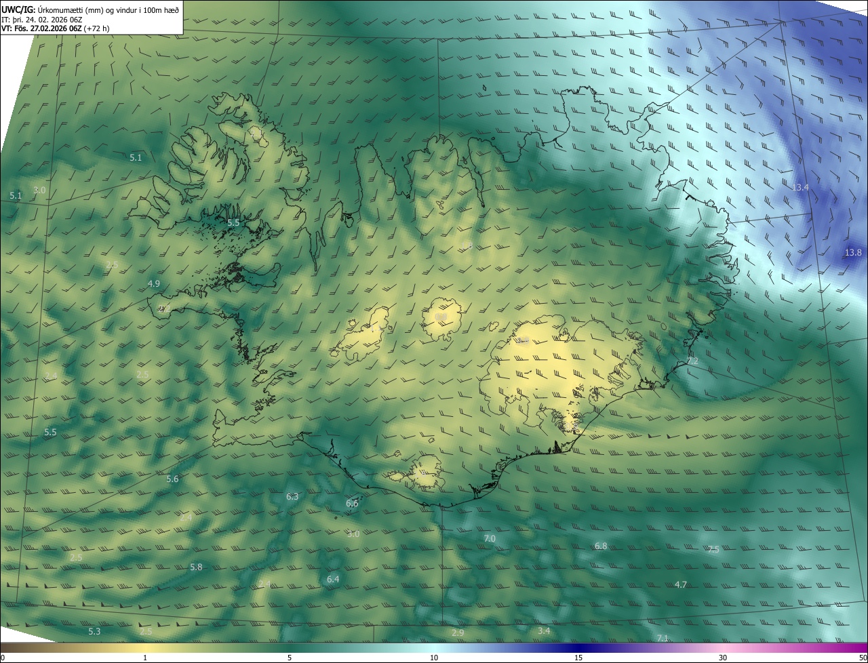
Task: Click the valid time line 'VT: Fös. 27.02.2026 06Z (+72 h)'
Action: [x=55, y=28]
